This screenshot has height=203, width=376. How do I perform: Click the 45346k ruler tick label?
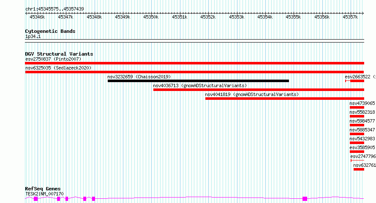tap(37, 17)
